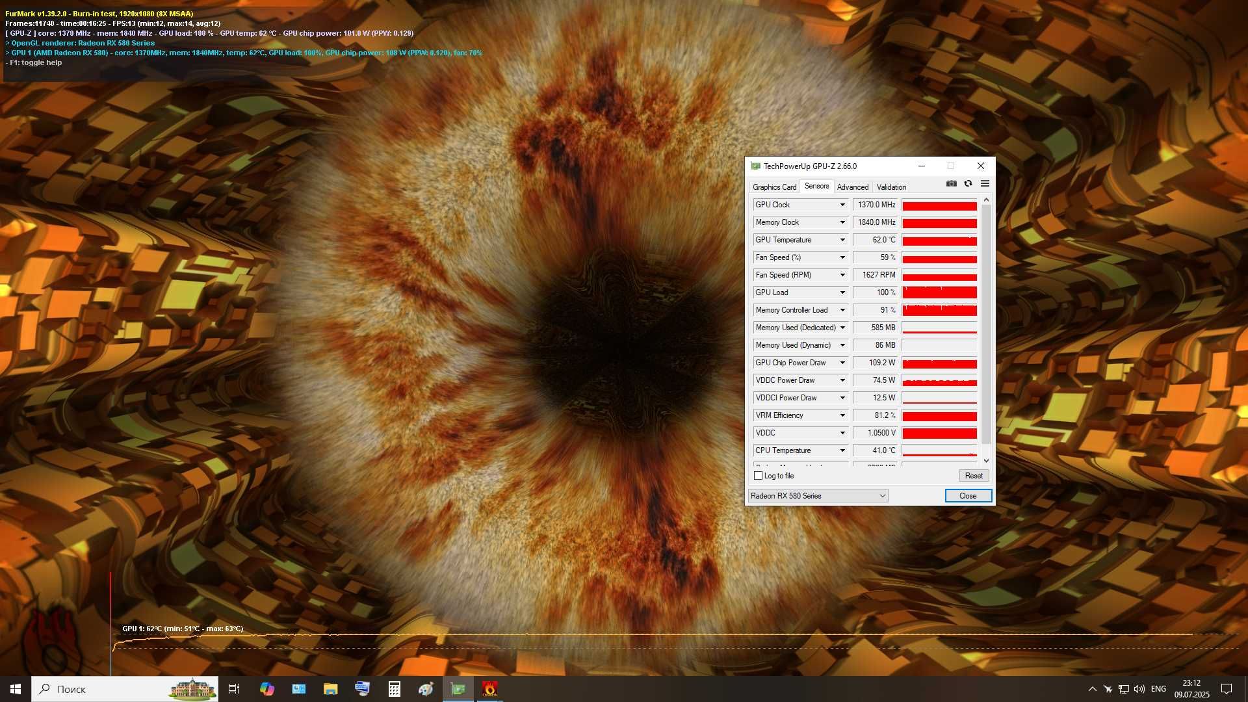Open Calculator from the taskbar

point(394,689)
